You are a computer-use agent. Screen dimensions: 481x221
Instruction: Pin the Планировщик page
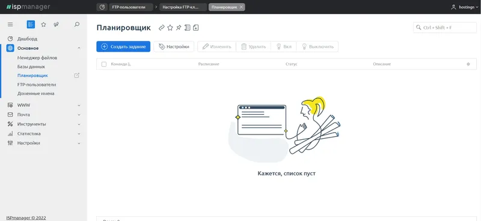[x=179, y=28]
